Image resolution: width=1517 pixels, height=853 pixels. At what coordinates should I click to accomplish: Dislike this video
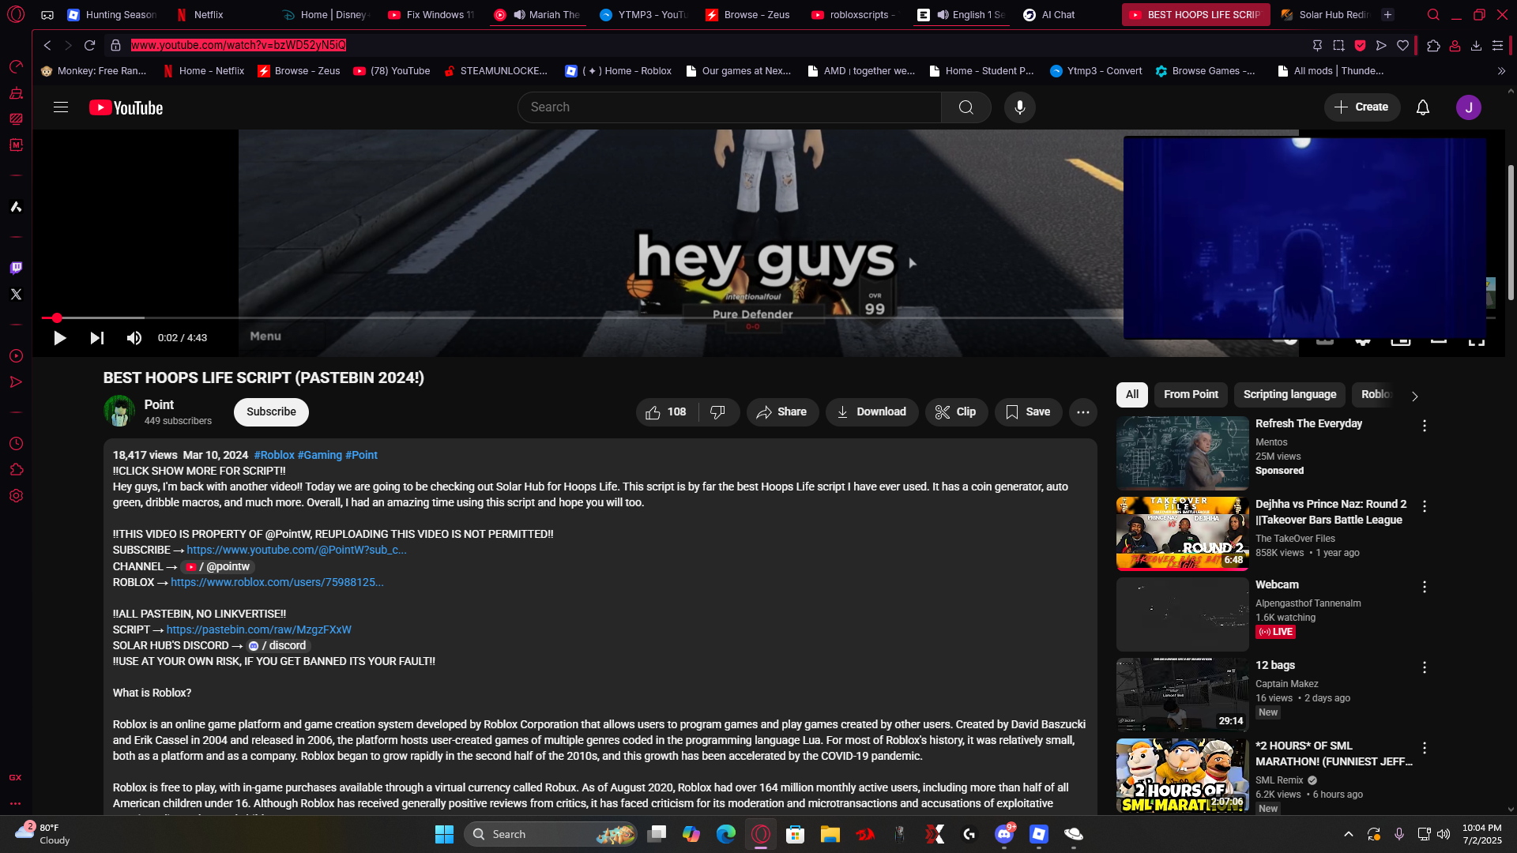click(718, 412)
